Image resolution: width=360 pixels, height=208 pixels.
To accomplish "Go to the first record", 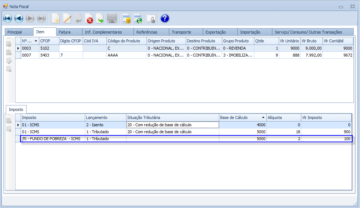I will click(x=7, y=19).
